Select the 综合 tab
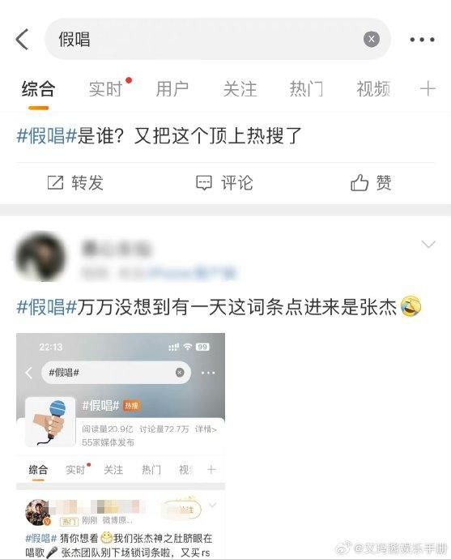451x559 pixels. (38, 89)
